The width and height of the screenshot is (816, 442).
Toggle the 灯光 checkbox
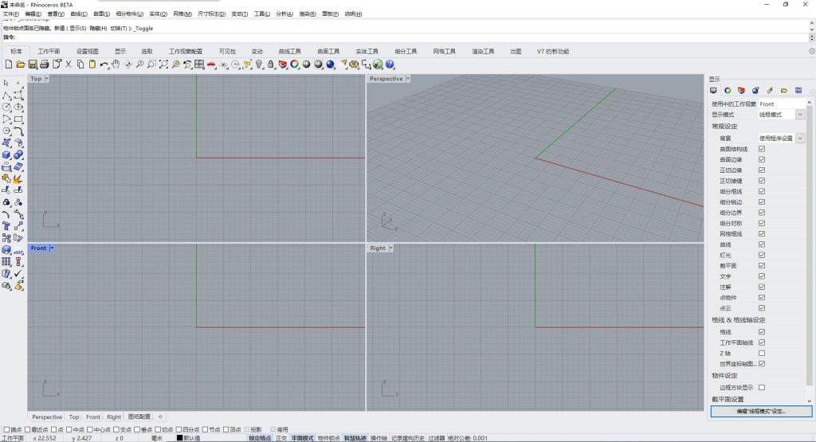click(x=762, y=256)
